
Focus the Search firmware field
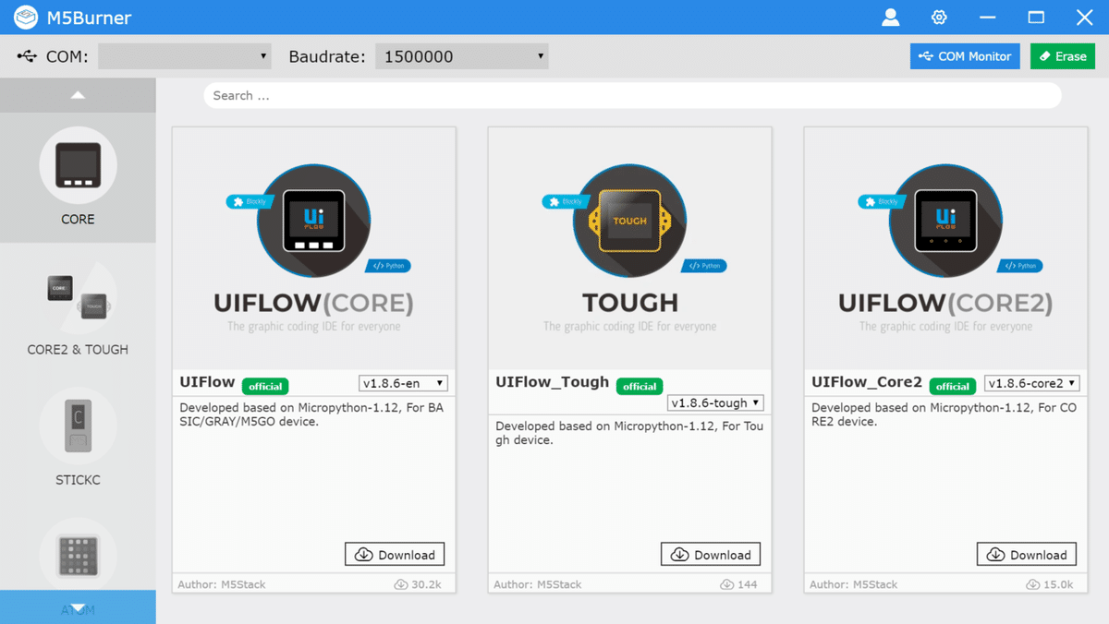coord(632,95)
